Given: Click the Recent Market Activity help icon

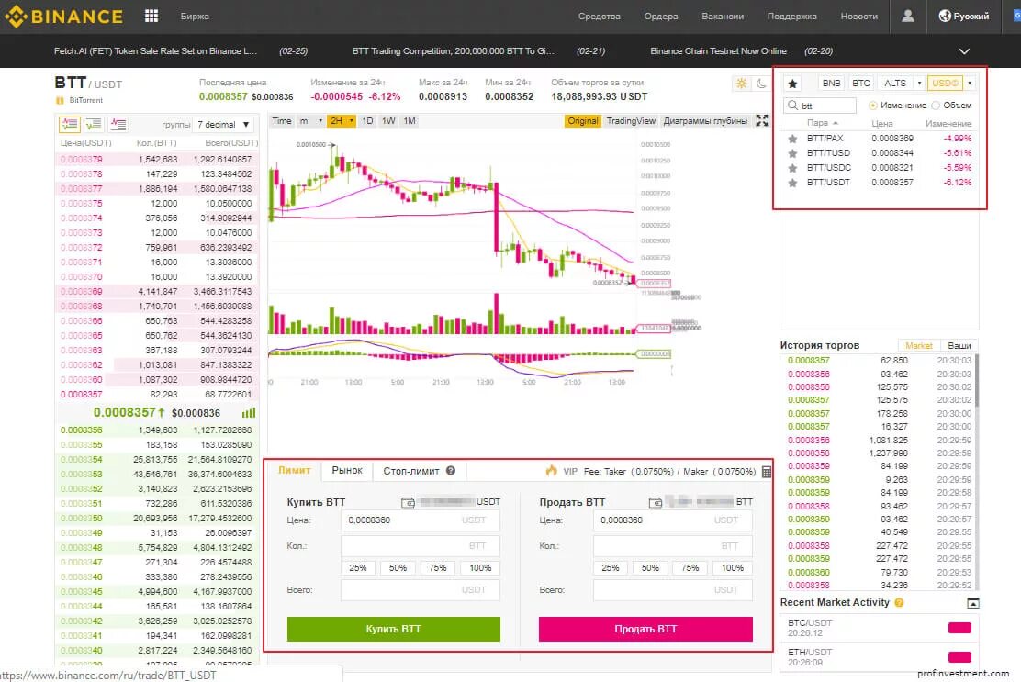Looking at the screenshot, I should (x=899, y=603).
